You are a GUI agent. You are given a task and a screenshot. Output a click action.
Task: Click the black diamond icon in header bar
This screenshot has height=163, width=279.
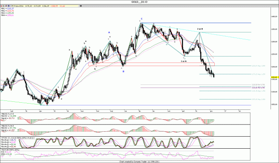(81, 6)
